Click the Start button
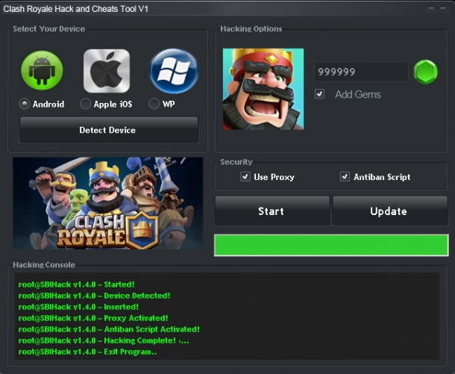Screen dimensions: 455x374 (x=272, y=211)
